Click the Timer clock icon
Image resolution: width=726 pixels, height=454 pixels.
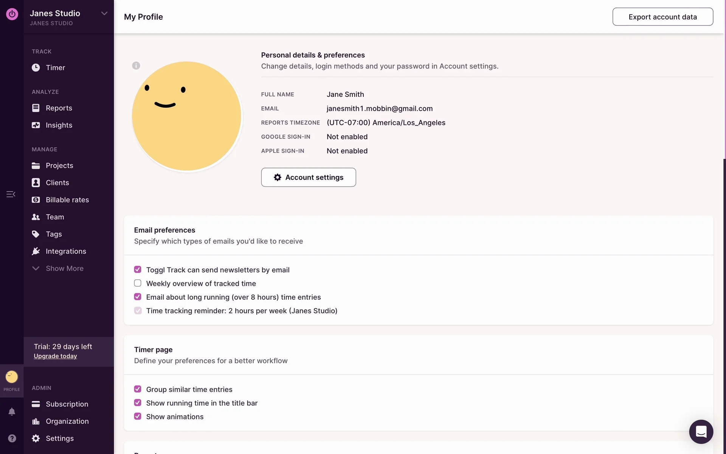[x=36, y=68]
